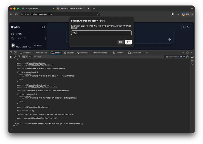
Task: Bookmark the page using the star icon
Action: [98, 14]
